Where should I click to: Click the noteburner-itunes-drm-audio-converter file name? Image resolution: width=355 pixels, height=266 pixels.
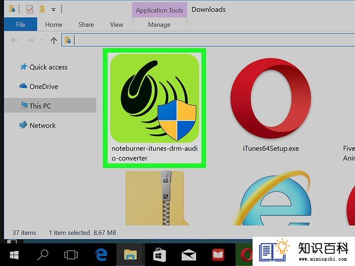coord(155,153)
